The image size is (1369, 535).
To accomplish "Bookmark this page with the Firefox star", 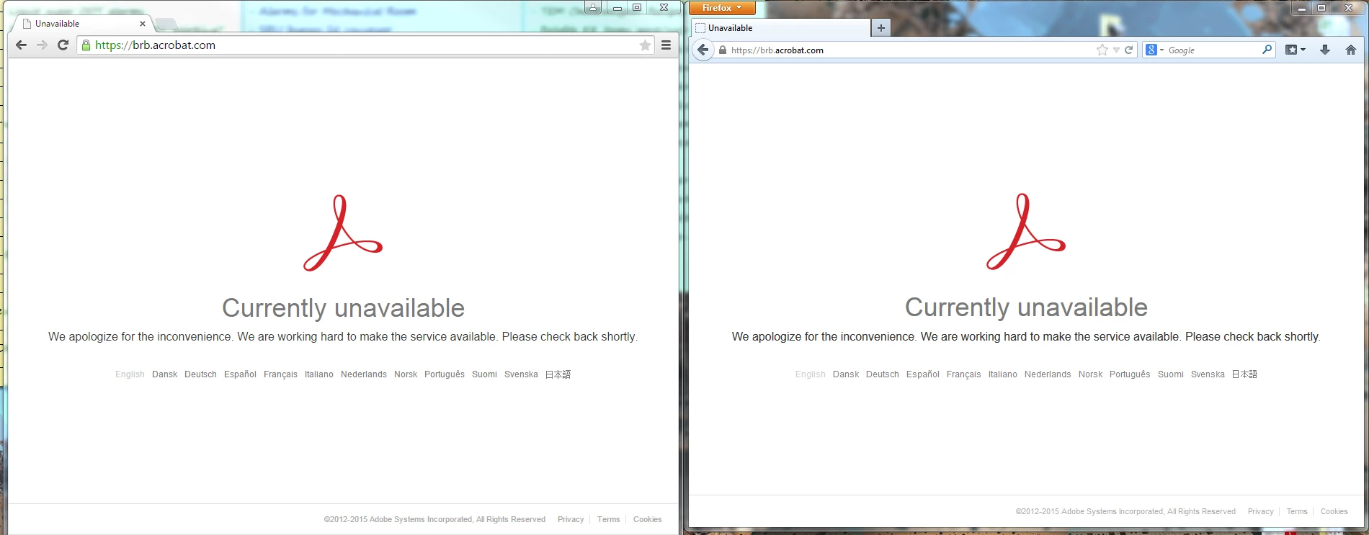I will [x=1102, y=50].
